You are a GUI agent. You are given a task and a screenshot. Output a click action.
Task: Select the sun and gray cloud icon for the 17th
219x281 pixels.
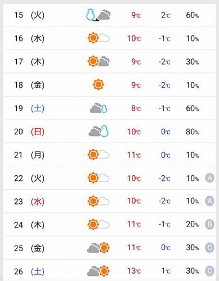99,61
